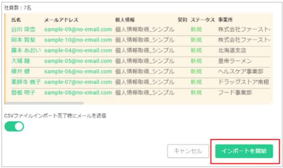Open employee name 碓井 健

20,71
